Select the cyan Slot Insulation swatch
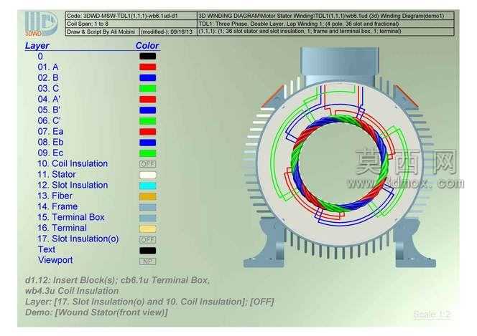 coord(147,186)
